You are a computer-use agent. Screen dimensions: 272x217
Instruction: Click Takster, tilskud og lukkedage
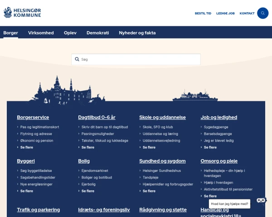(105, 141)
